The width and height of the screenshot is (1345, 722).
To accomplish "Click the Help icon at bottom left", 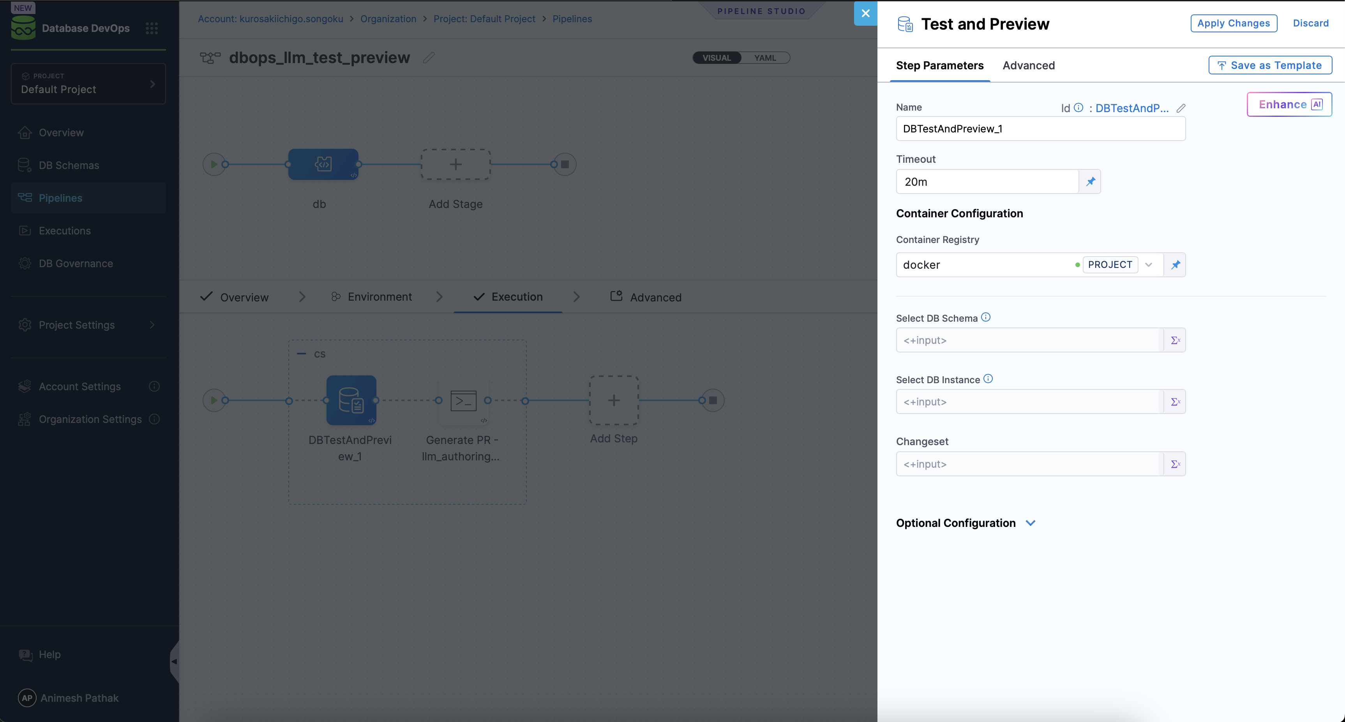I will [26, 654].
